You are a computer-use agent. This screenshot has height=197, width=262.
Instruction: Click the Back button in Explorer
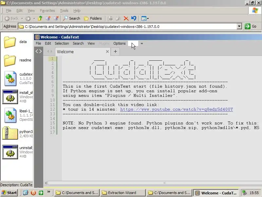(x=12, y=18)
